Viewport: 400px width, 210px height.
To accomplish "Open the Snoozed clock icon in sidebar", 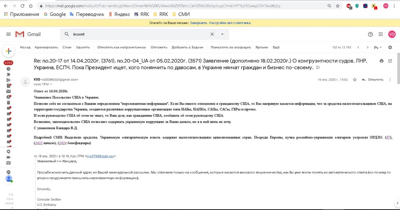I will click(x=8, y=69).
